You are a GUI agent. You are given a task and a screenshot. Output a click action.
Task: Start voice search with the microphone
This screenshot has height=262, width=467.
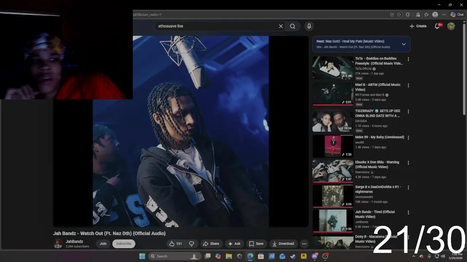(309, 26)
